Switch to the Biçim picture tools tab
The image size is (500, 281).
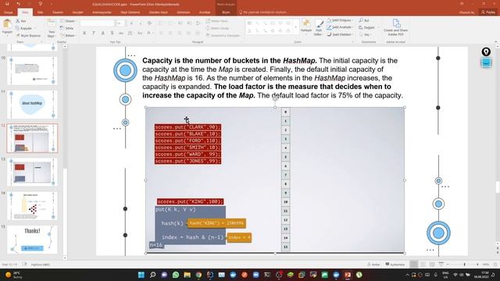(x=226, y=12)
